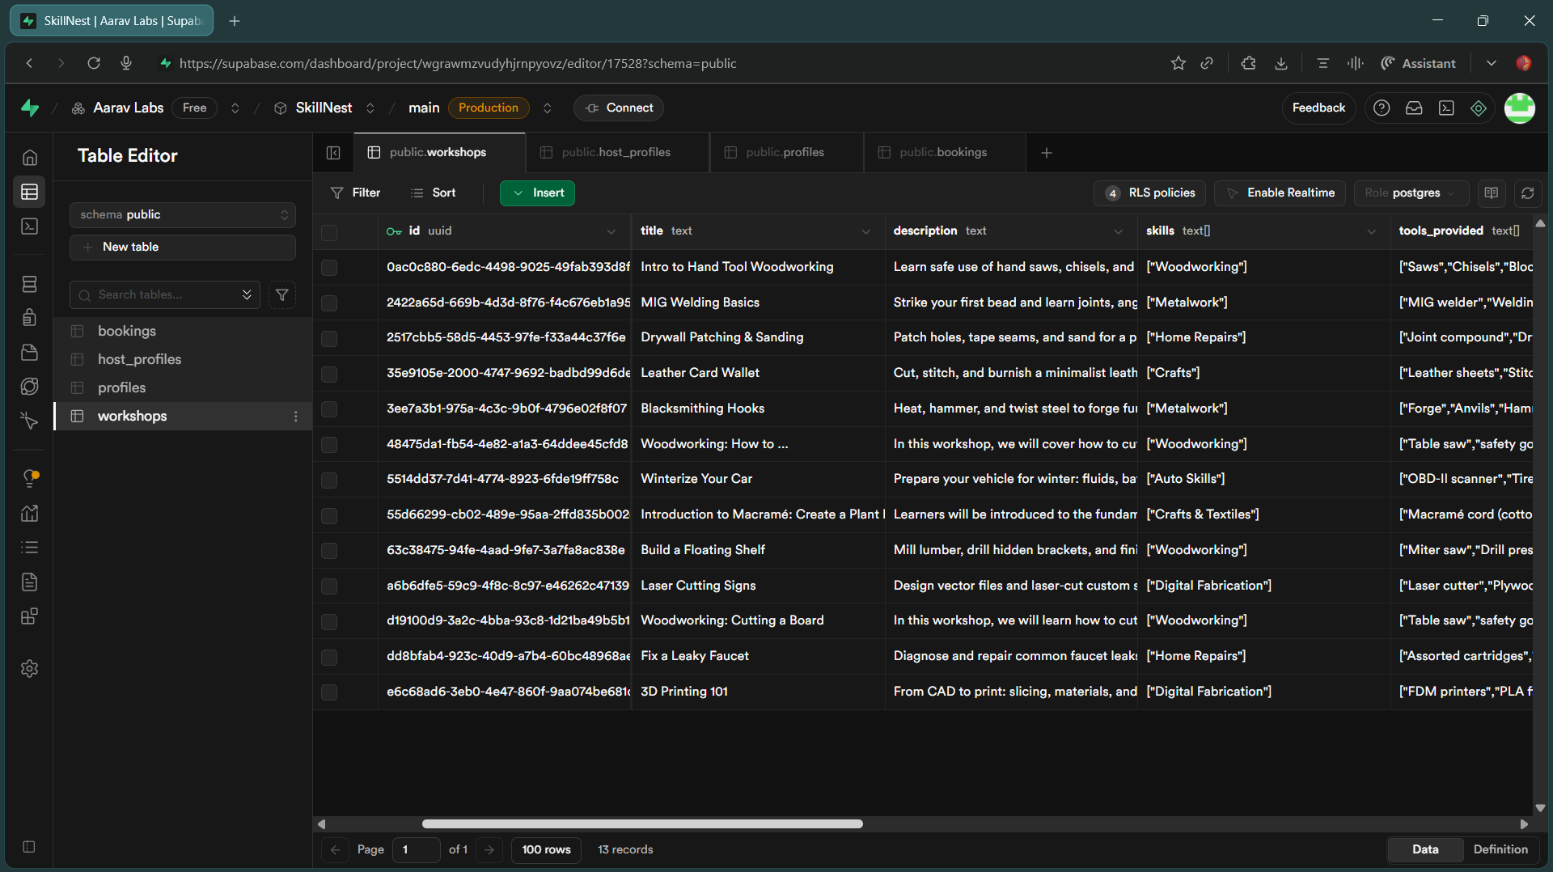Screen dimensions: 1553x872
Task: Focus the Search tables input field
Action: pyautogui.click(x=165, y=295)
